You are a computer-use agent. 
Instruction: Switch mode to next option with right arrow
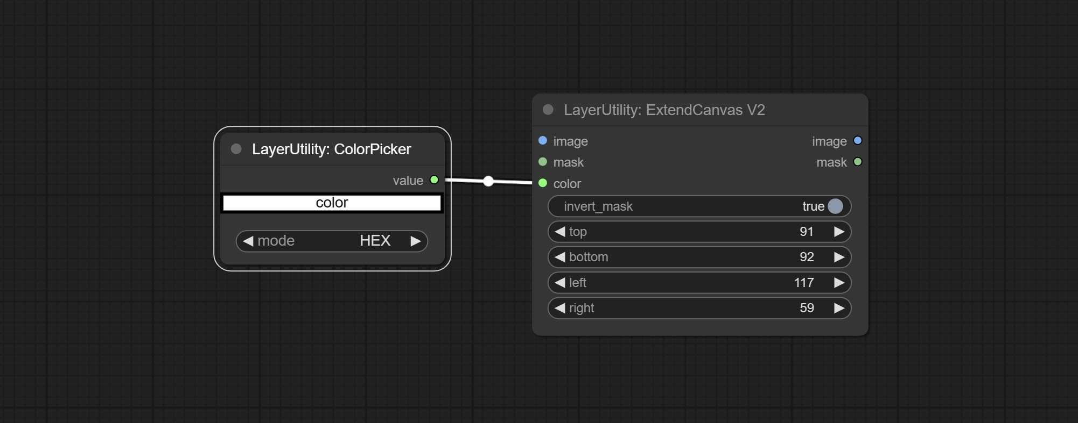pyautogui.click(x=416, y=241)
